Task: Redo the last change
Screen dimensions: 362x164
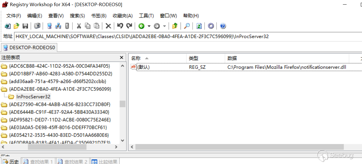Action: 129,26
